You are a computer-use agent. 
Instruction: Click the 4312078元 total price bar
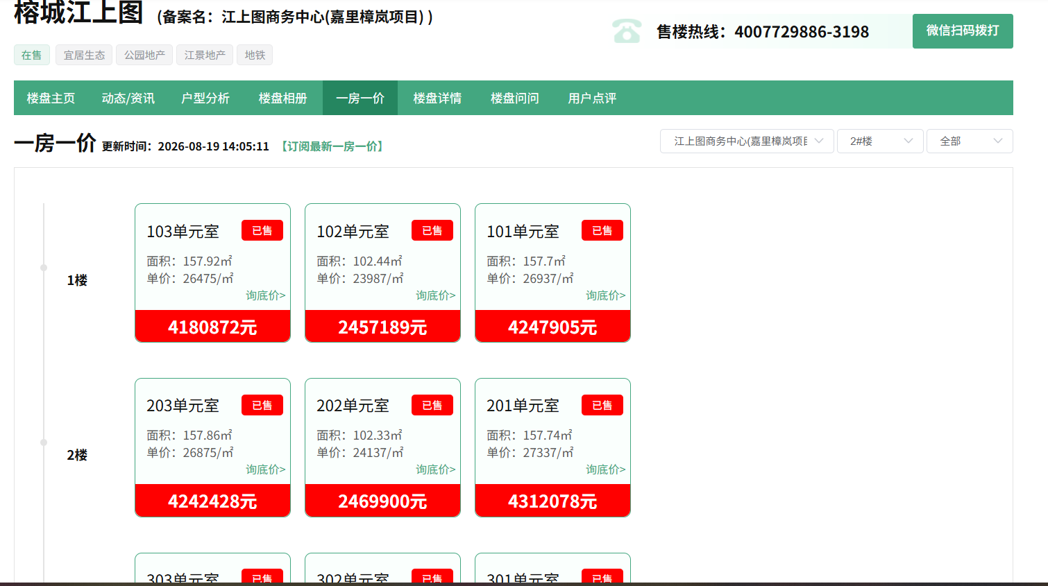(552, 501)
